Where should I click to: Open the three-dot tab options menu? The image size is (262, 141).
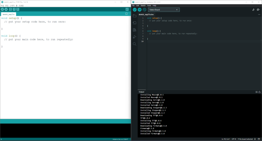(x=259, y=14)
